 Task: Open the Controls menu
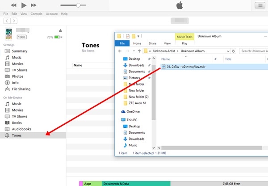pos(37,14)
